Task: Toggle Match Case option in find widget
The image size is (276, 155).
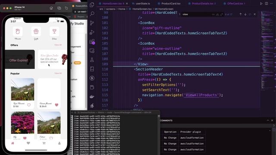Action: [213, 14]
